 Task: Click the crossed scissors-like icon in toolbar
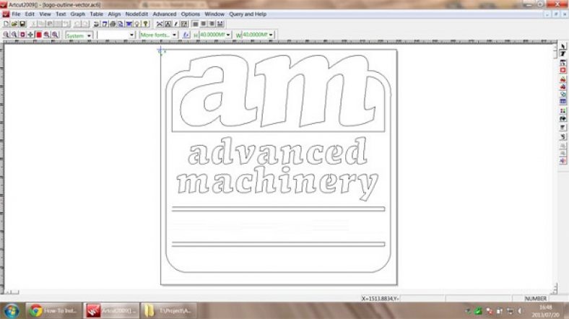click(x=160, y=24)
